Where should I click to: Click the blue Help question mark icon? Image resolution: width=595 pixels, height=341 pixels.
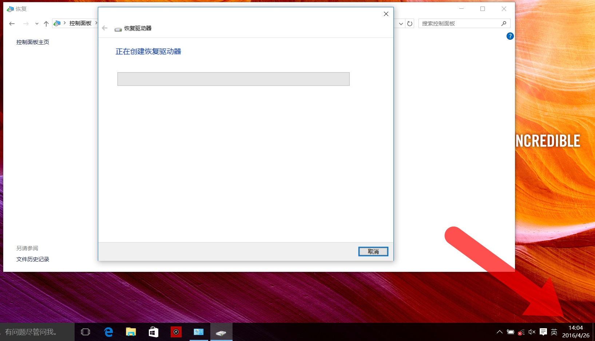point(510,36)
